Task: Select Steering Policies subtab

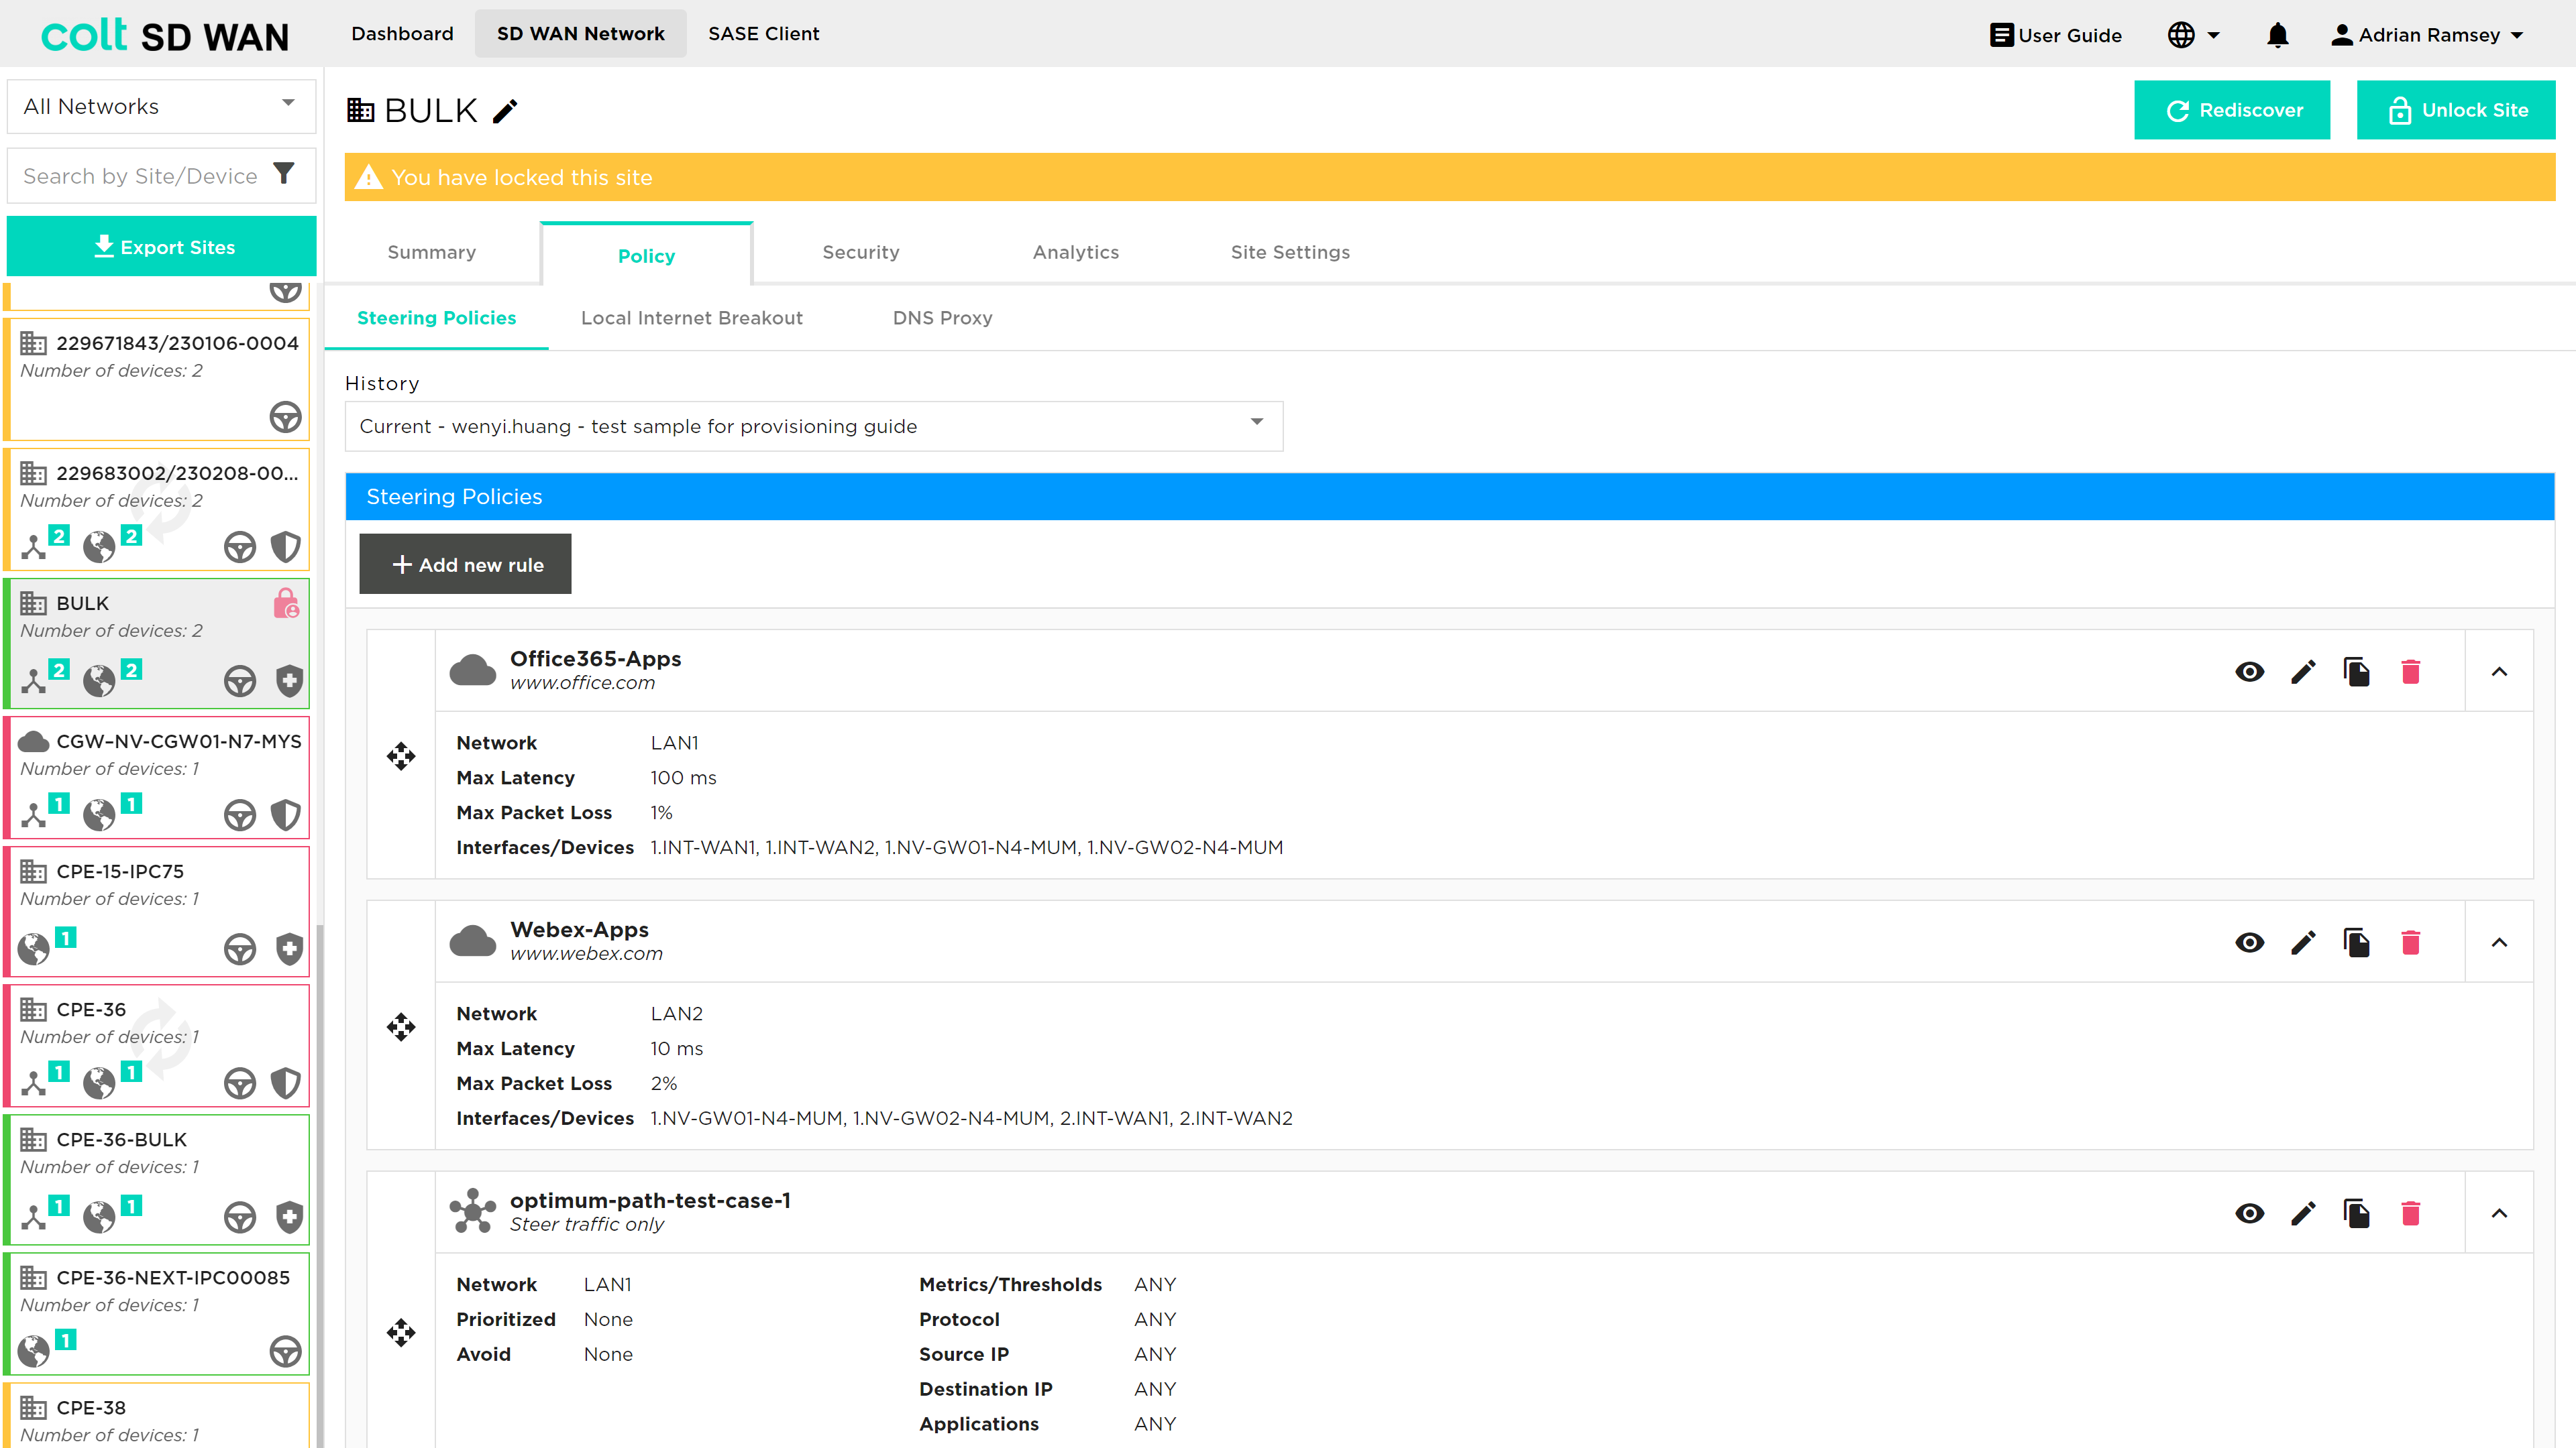Action: [x=437, y=318]
